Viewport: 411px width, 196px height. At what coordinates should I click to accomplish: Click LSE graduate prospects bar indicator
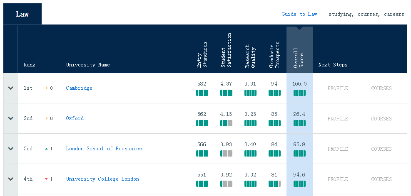[274, 153]
